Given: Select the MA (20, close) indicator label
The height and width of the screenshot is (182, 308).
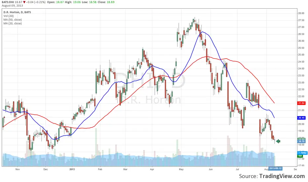Looking at the screenshot, I should click(x=13, y=23).
